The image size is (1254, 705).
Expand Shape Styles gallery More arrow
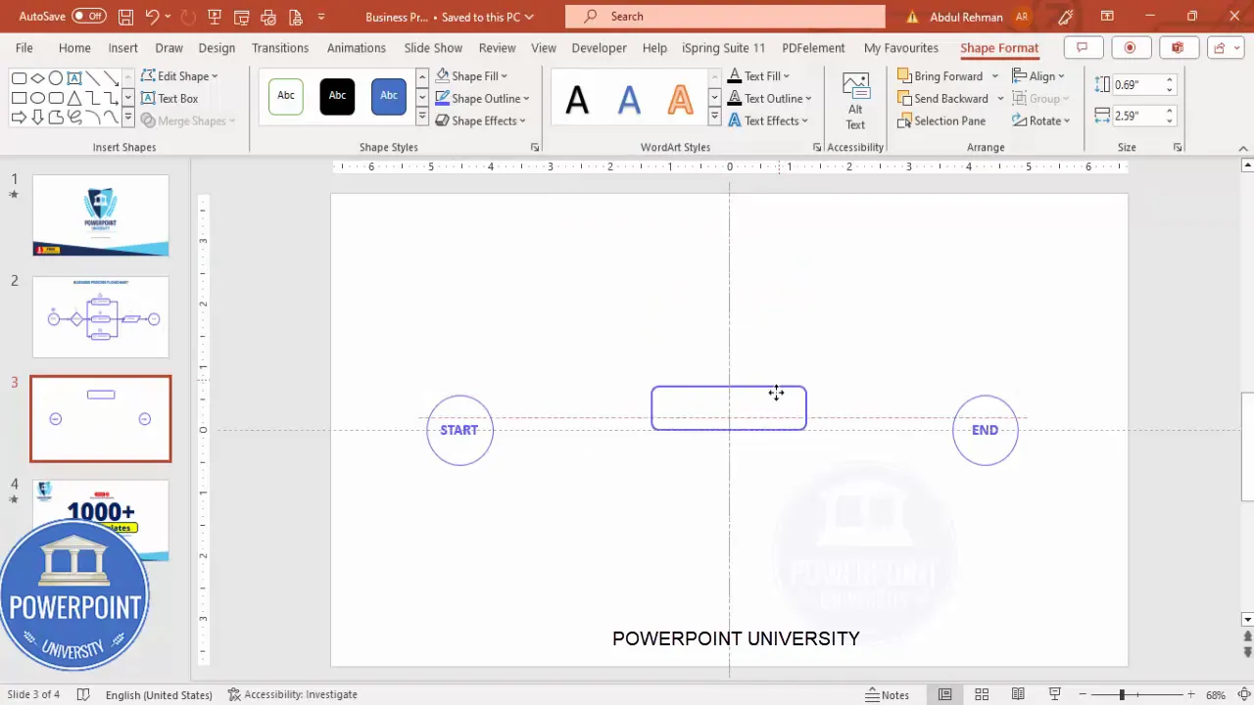pos(422,118)
